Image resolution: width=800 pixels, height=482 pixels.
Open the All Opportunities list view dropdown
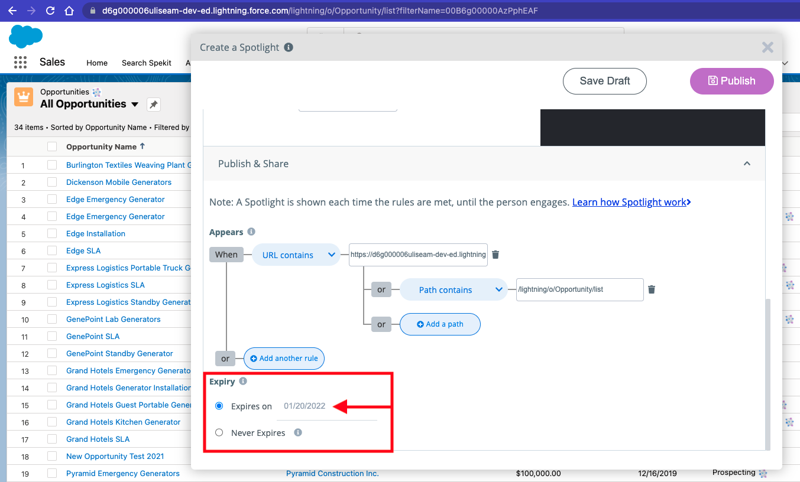tap(135, 105)
